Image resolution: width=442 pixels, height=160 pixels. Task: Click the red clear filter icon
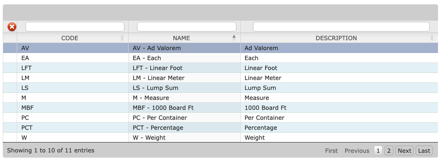[x=12, y=27]
